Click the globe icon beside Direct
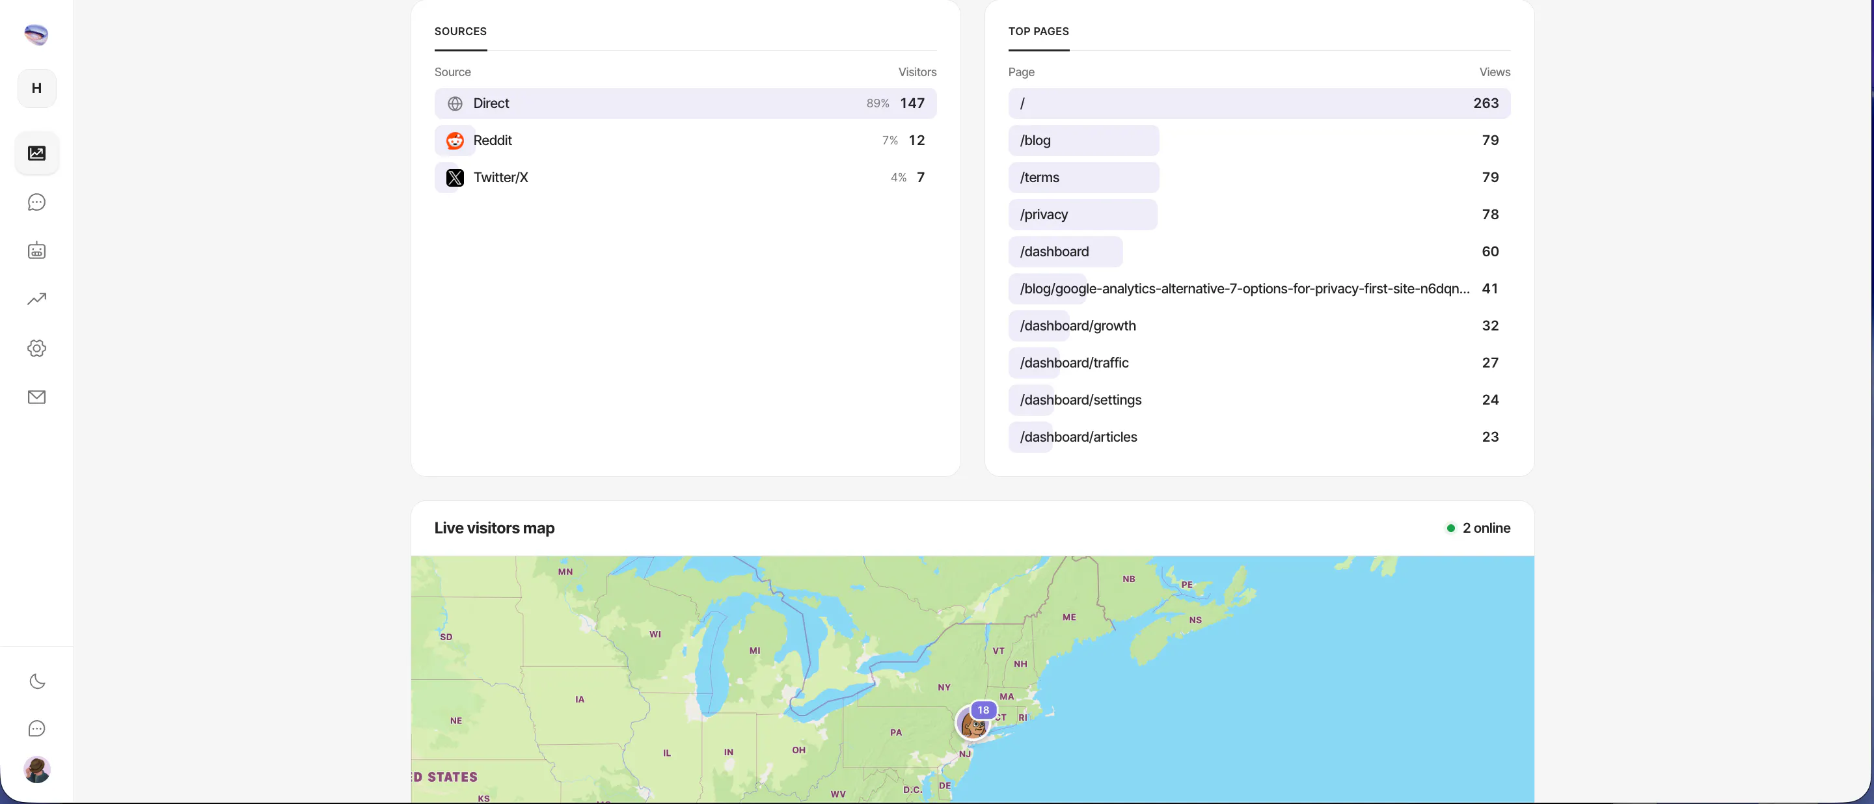 point(455,103)
